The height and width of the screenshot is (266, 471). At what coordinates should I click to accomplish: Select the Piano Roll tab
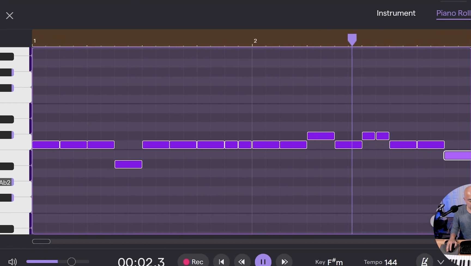(x=453, y=13)
